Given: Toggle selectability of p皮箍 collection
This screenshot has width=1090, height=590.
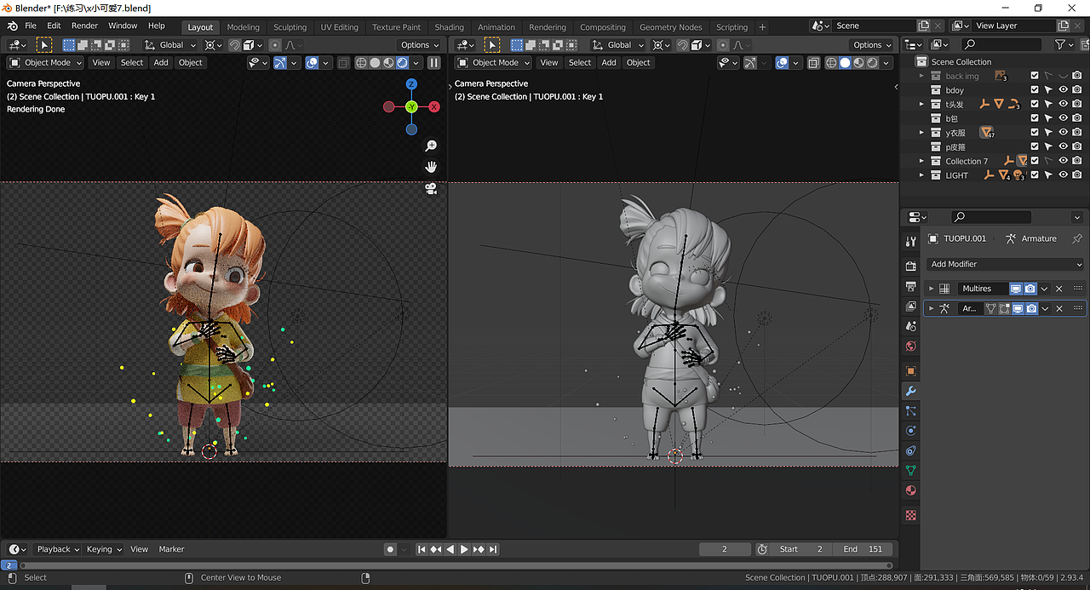Looking at the screenshot, I should pyautogui.click(x=1049, y=146).
